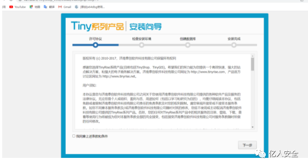Open the YouTube bookmark
Viewport: 308px width, 167px height.
[x=17, y=7]
